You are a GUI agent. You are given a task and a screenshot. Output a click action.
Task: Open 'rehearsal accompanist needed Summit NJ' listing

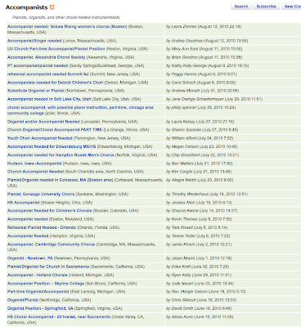(x=48, y=74)
